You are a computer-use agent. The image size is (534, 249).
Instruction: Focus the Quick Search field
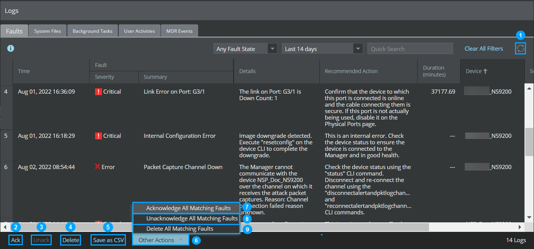coord(410,49)
